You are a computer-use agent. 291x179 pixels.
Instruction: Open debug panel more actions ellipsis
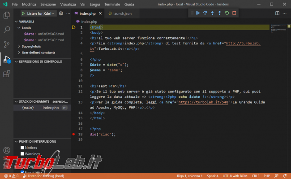click(68, 13)
